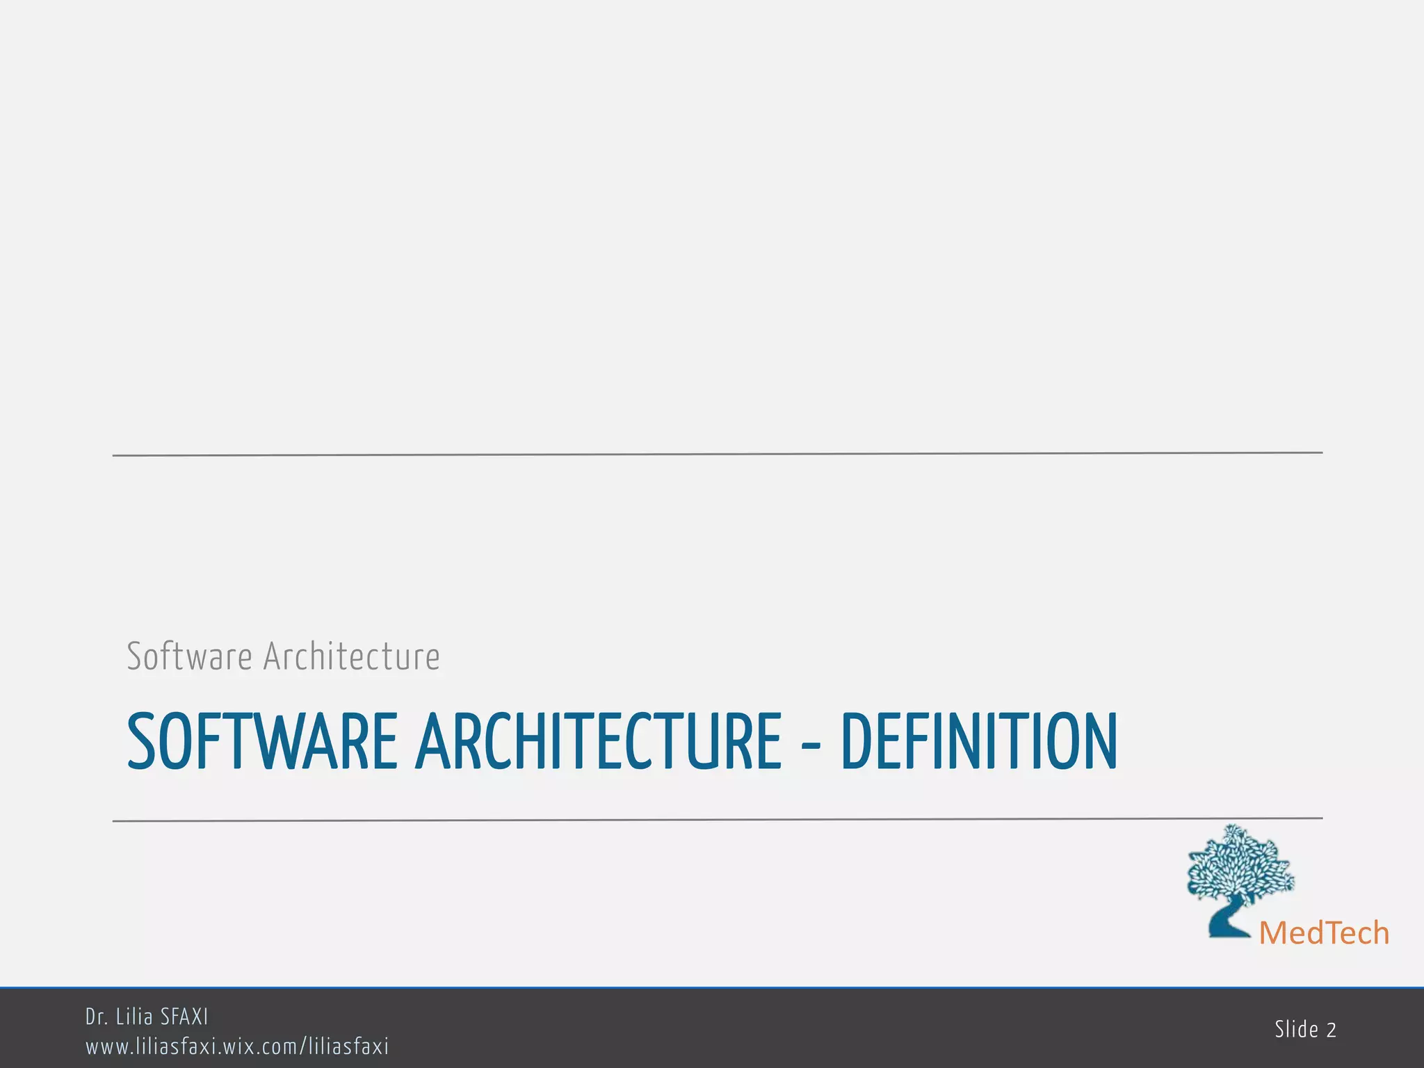Screen dimensions: 1424x1068
Task: Select the gray Software Architecture subtitle
Action: [283, 656]
